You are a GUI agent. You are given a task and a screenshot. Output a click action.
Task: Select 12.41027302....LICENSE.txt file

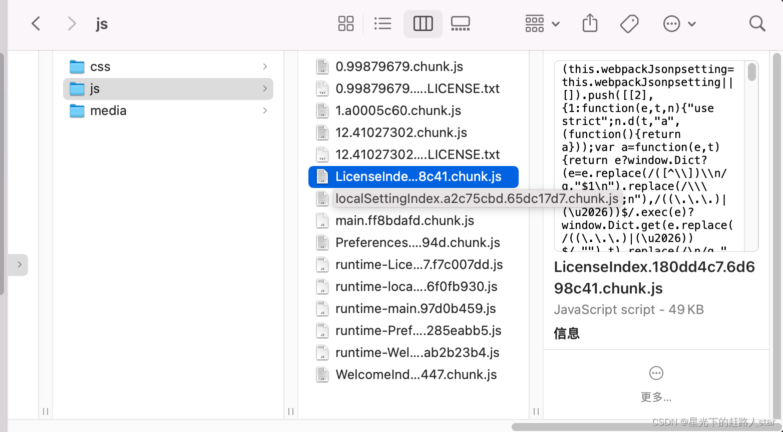pos(414,154)
